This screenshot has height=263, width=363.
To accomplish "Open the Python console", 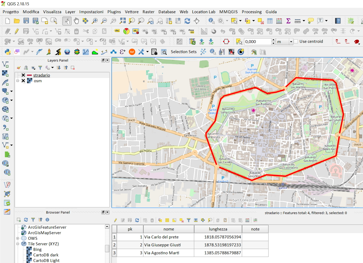I will (x=8, y=52).
